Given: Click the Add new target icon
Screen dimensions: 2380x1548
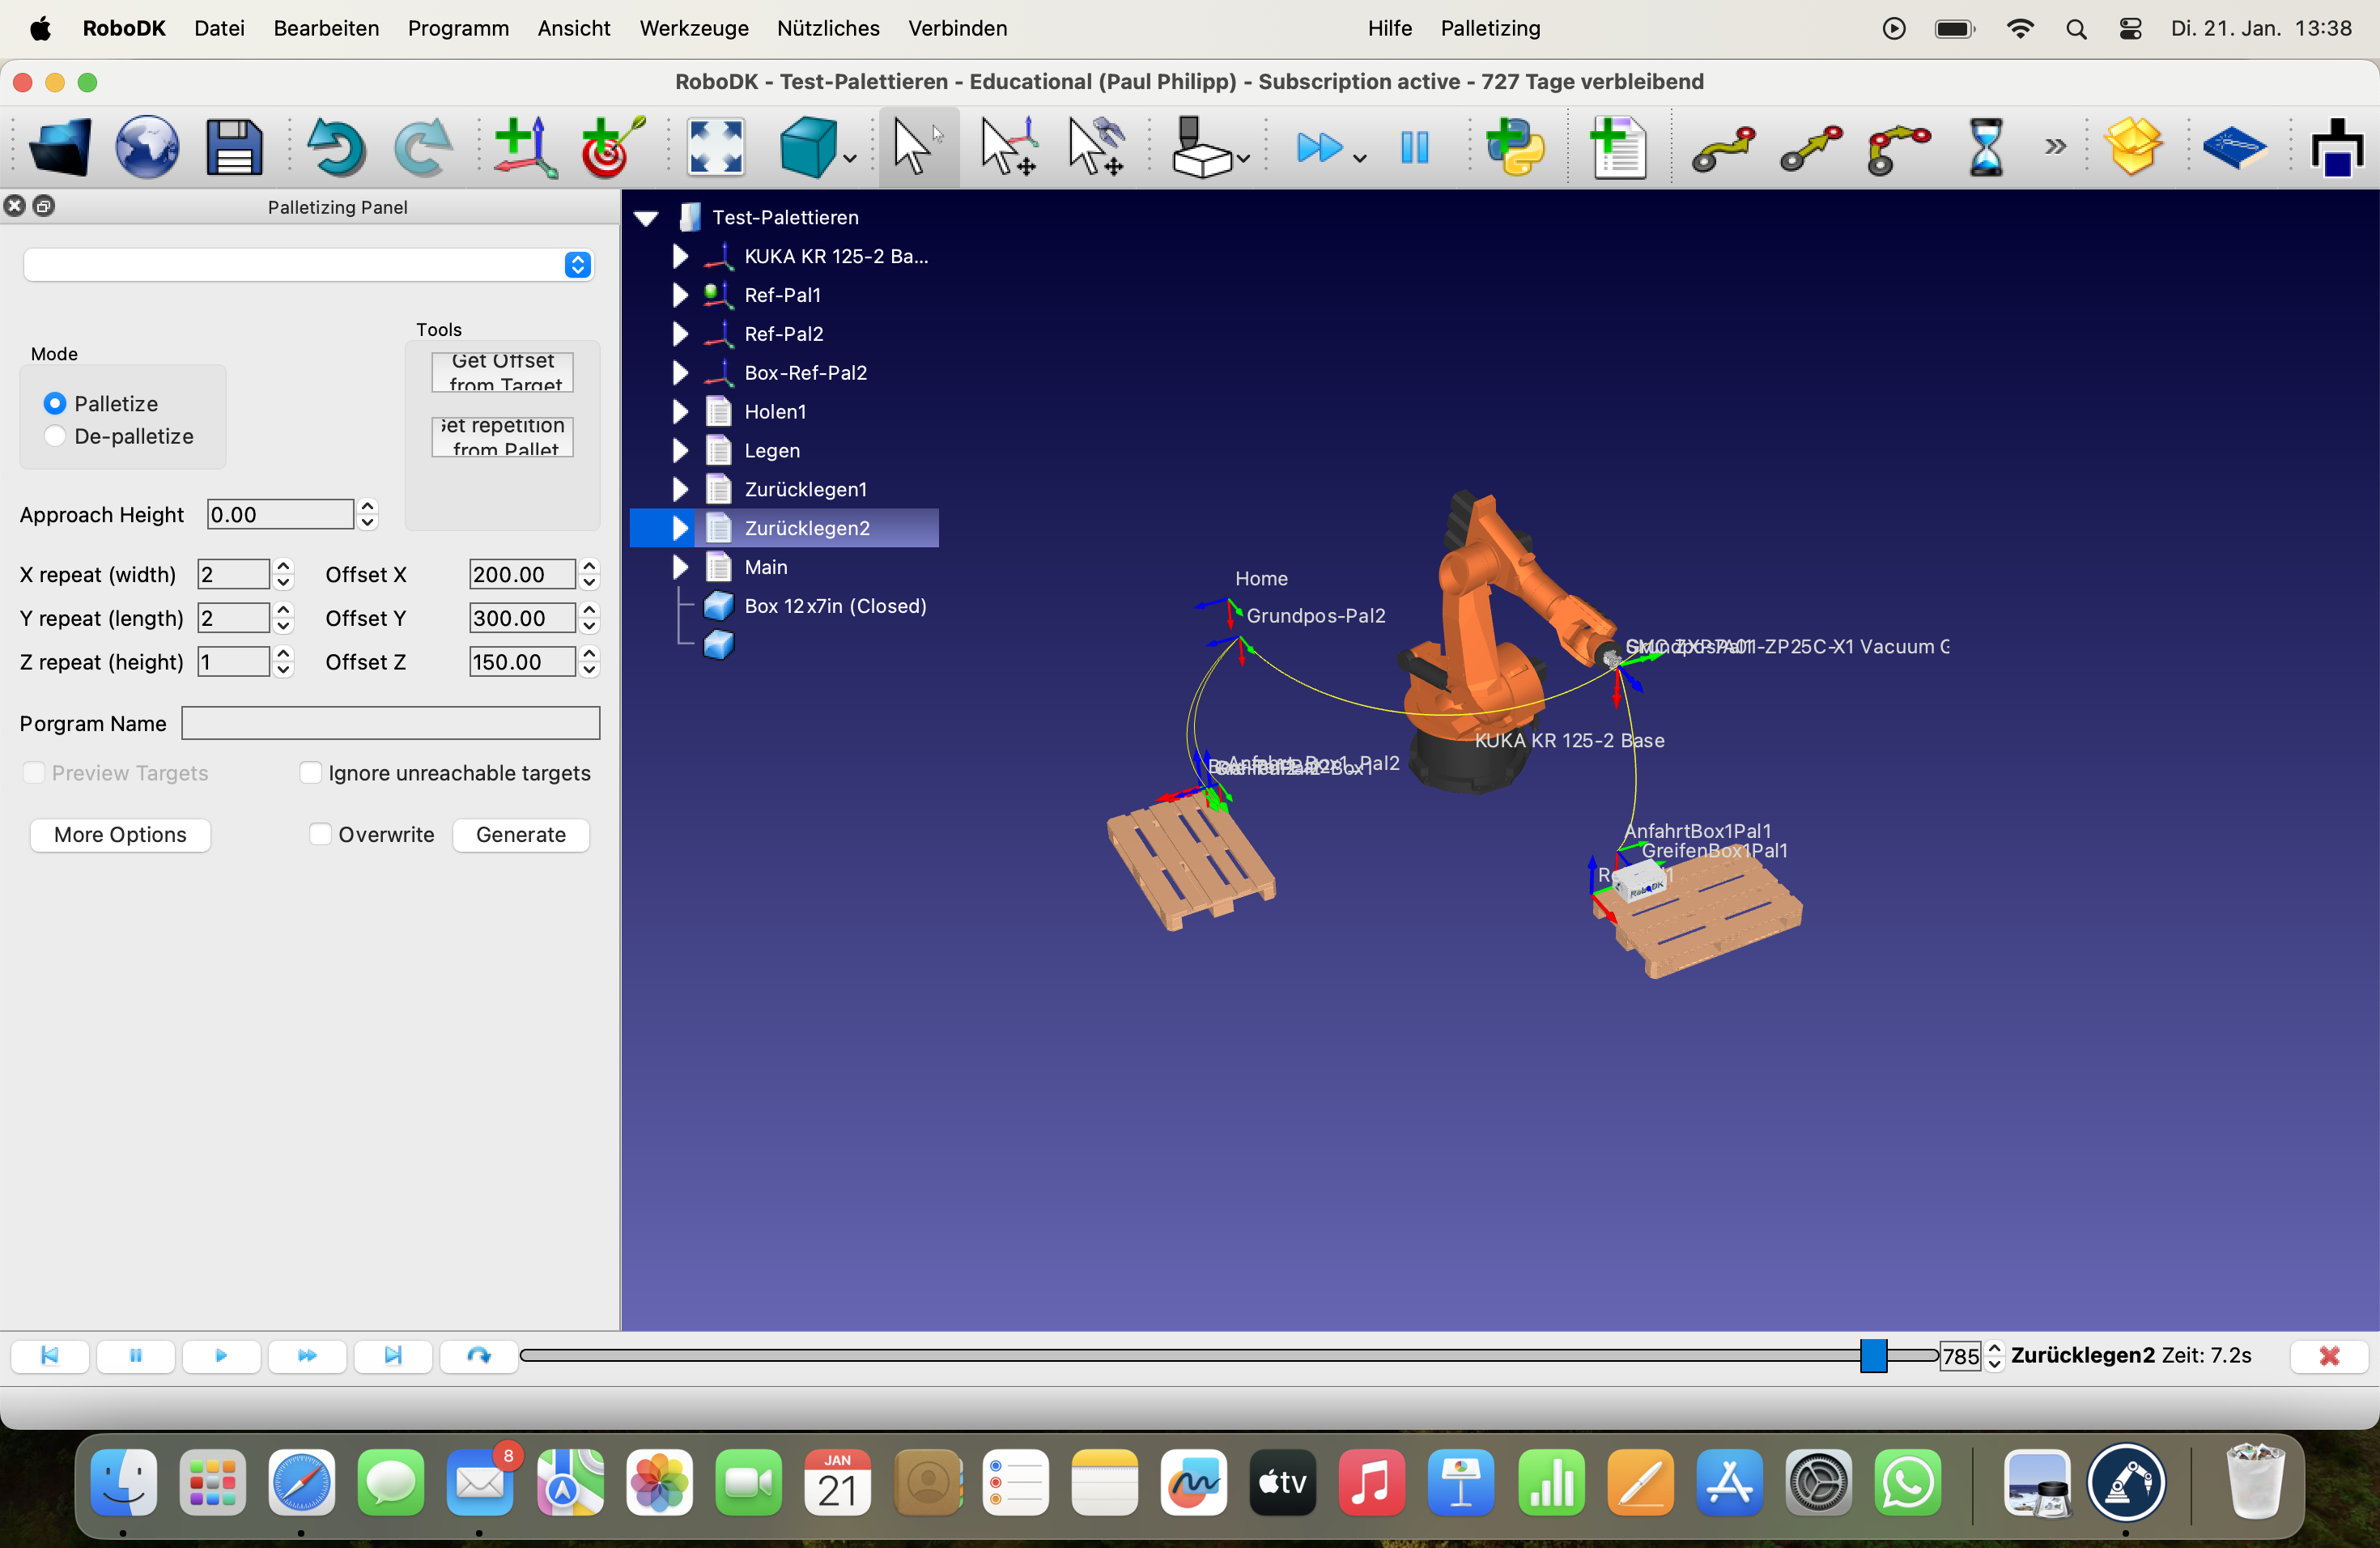Looking at the screenshot, I should [x=611, y=147].
